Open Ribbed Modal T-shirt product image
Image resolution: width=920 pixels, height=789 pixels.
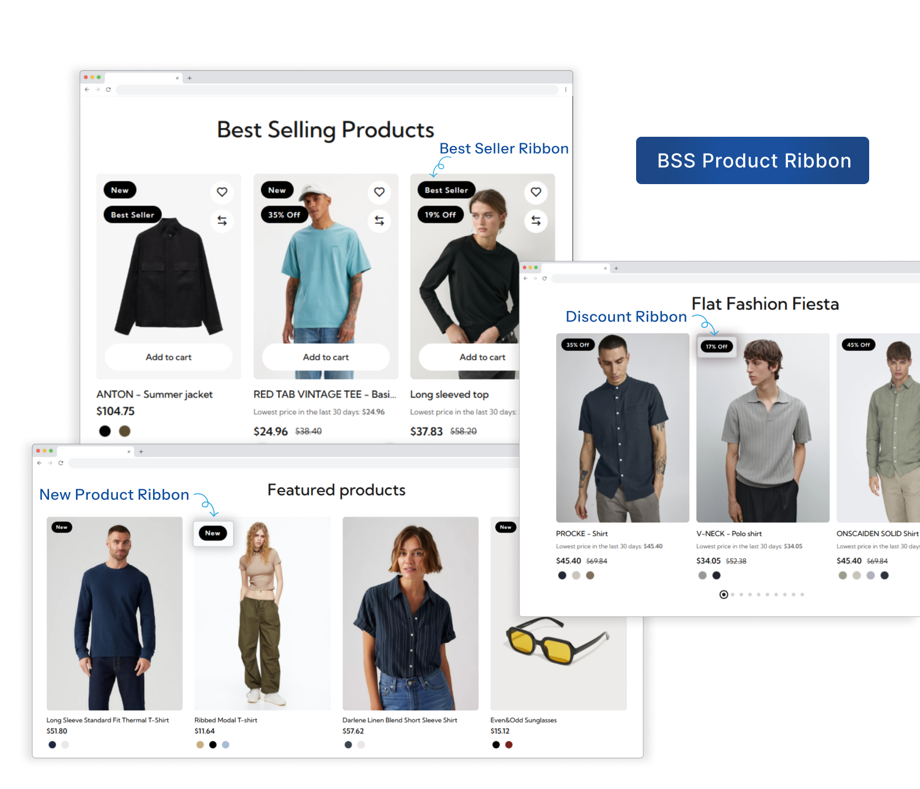(x=262, y=614)
